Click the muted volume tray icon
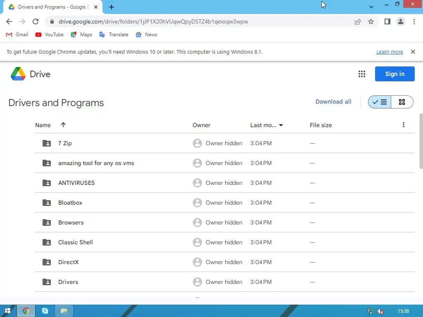423x317 pixels. click(x=380, y=311)
